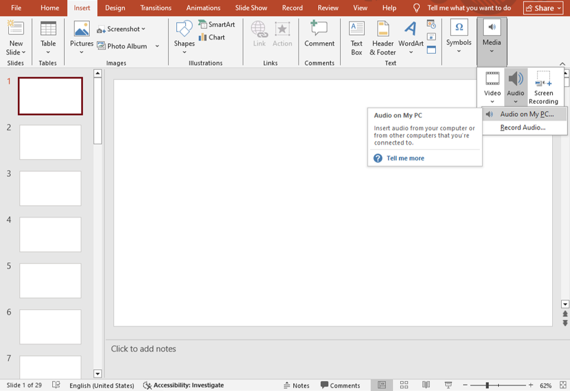Switch to Slide Sorter view
The width and height of the screenshot is (570, 391).
pos(404,385)
